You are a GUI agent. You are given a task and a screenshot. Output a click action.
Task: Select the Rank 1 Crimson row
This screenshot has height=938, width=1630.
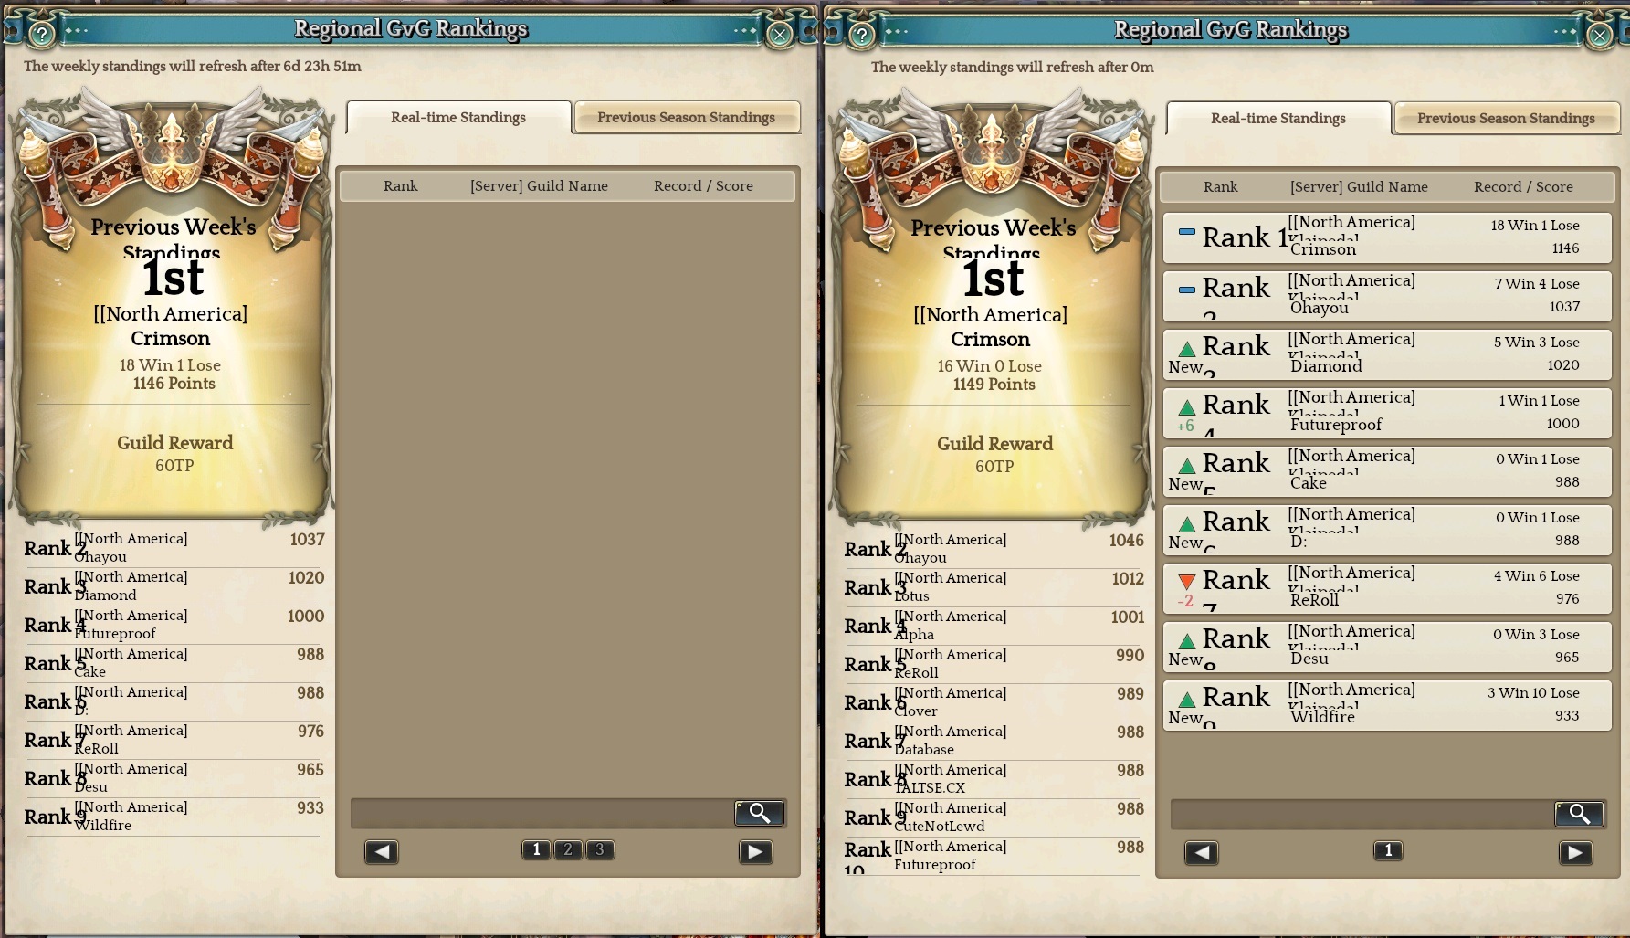[1386, 237]
